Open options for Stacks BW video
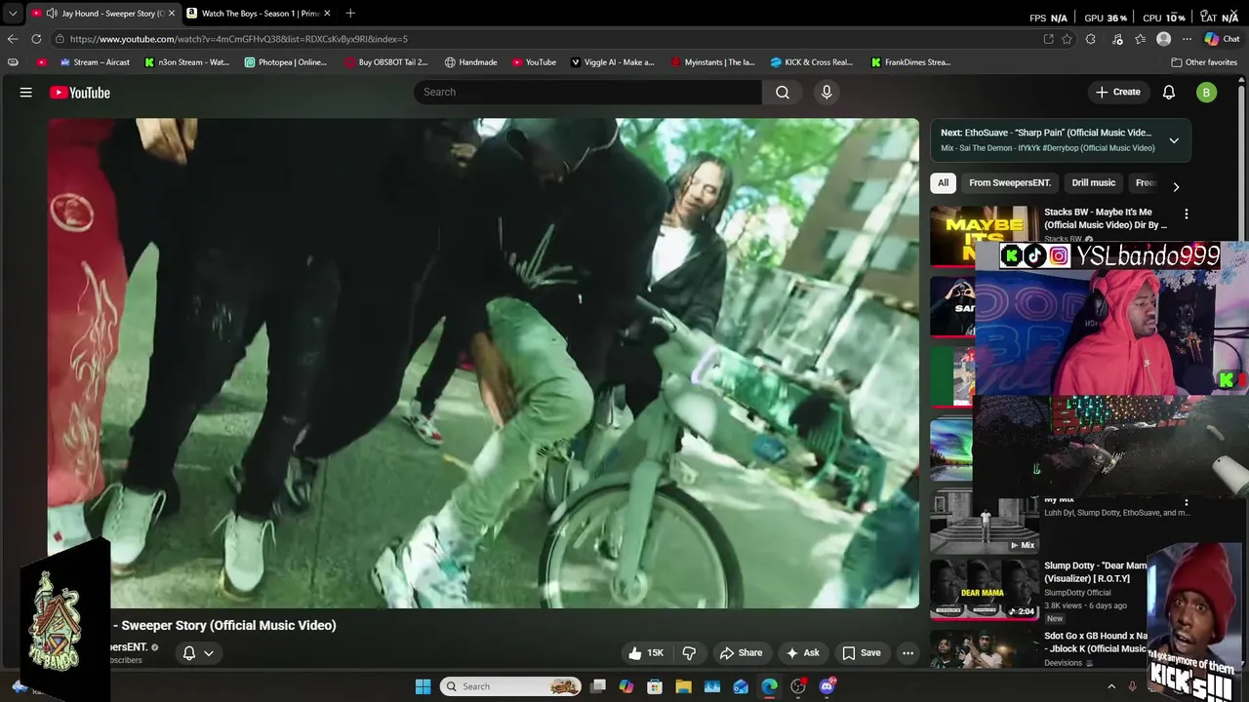This screenshot has height=702, width=1249. tap(1187, 214)
